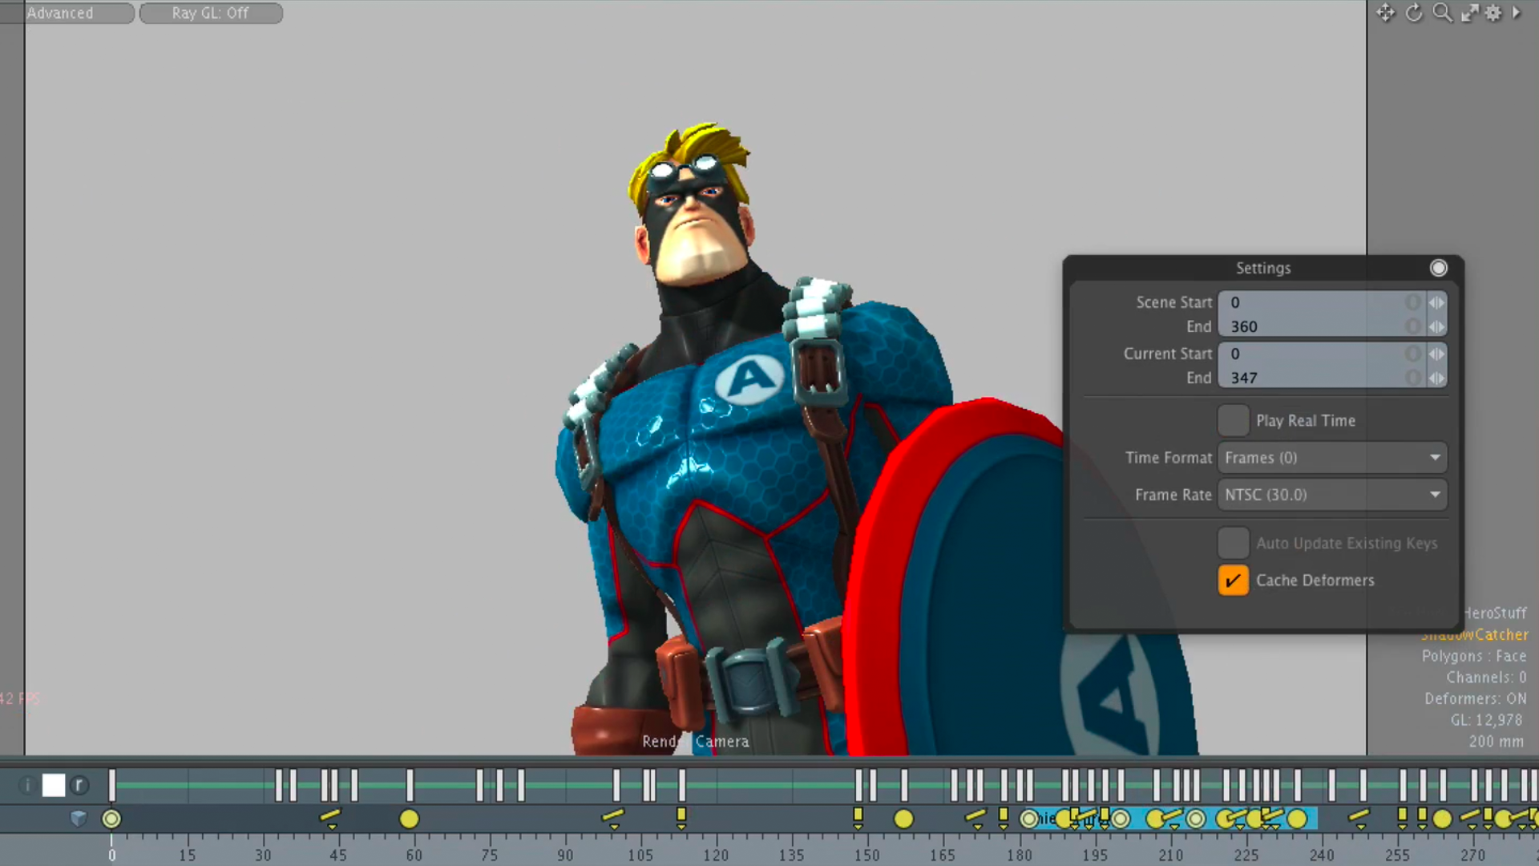Open the Time Format dropdown showing Frames (0)
The width and height of the screenshot is (1539, 866).
(1331, 457)
